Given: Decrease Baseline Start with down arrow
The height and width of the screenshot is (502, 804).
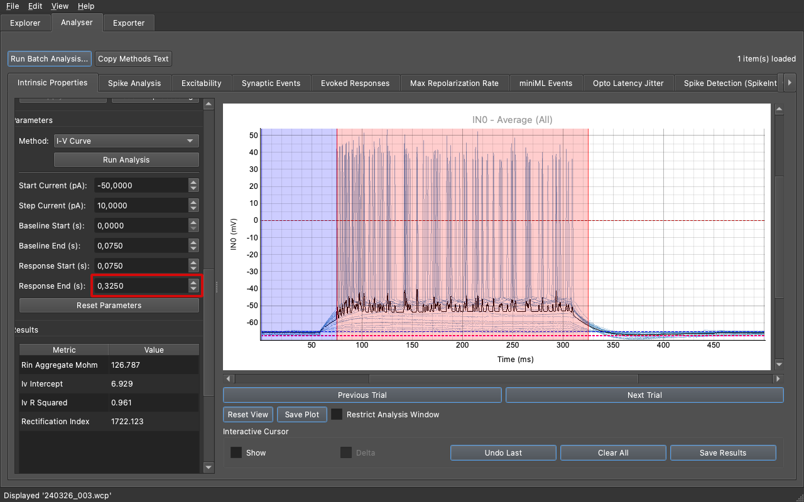Looking at the screenshot, I should pyautogui.click(x=193, y=229).
